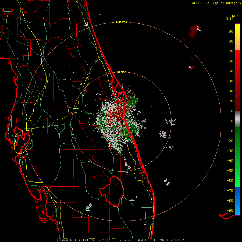
Task: Select the 10 value on velocity scale
Action: (231, 111)
